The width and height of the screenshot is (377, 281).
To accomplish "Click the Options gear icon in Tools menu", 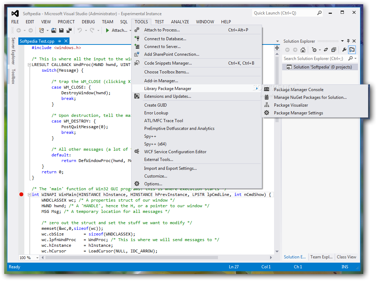I will [x=137, y=184].
